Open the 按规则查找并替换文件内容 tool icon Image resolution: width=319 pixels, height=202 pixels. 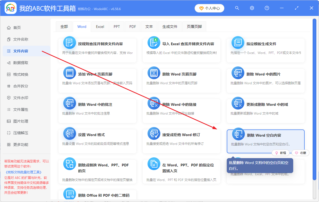[69, 42]
